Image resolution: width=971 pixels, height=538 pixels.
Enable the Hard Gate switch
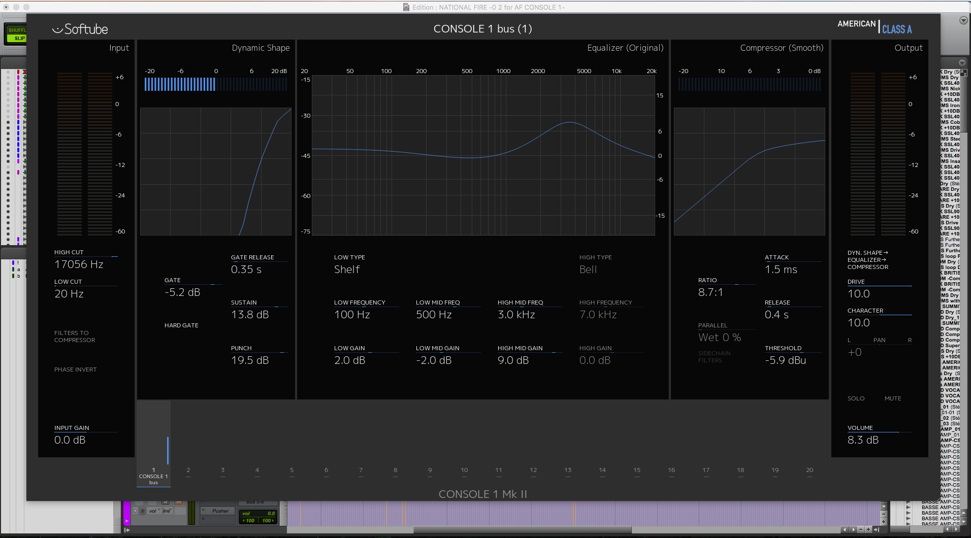181,325
